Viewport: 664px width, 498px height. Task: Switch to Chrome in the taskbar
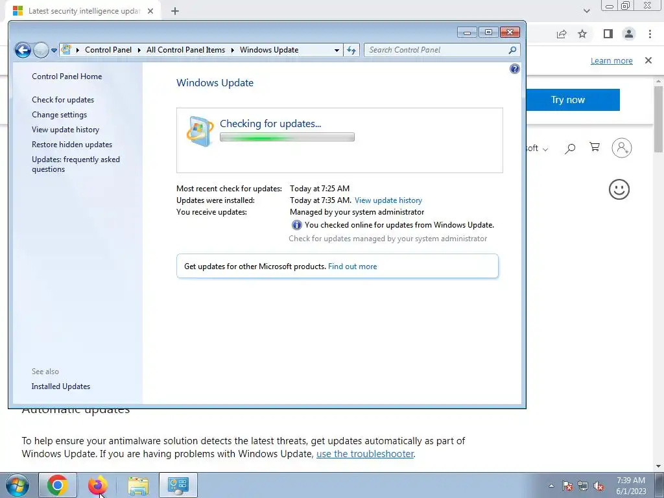pyautogui.click(x=58, y=485)
